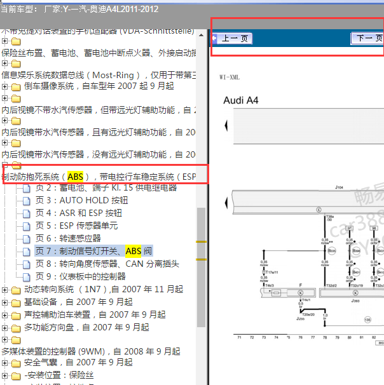Expand the 多功能方向盘 folder node
The image size is (384, 385).
[4, 328]
